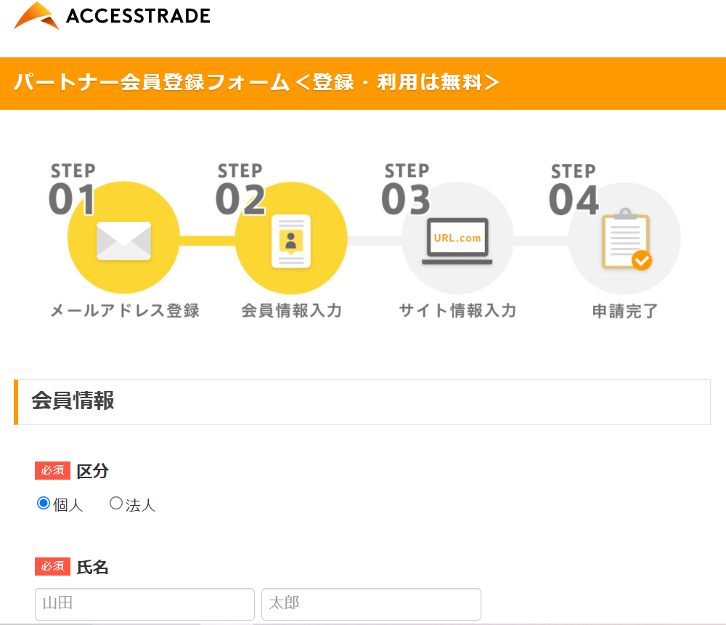Click the URL.com laptop icon in Step 03
726x625 pixels.
[457, 241]
